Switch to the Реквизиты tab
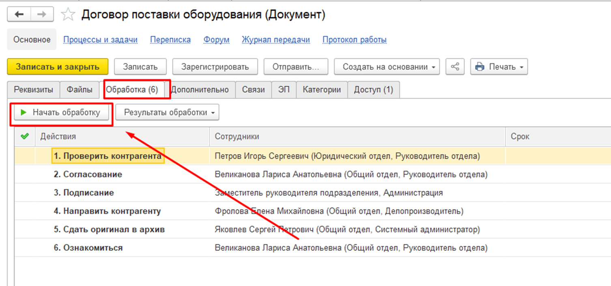Screen dimensions: 611x286 tap(33, 90)
